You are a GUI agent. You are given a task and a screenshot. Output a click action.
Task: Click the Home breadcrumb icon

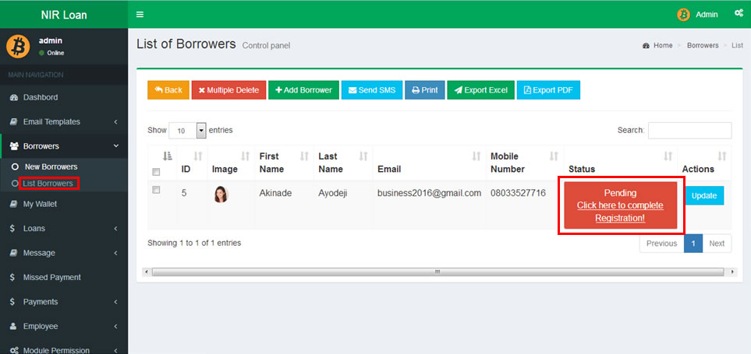pyautogui.click(x=646, y=46)
